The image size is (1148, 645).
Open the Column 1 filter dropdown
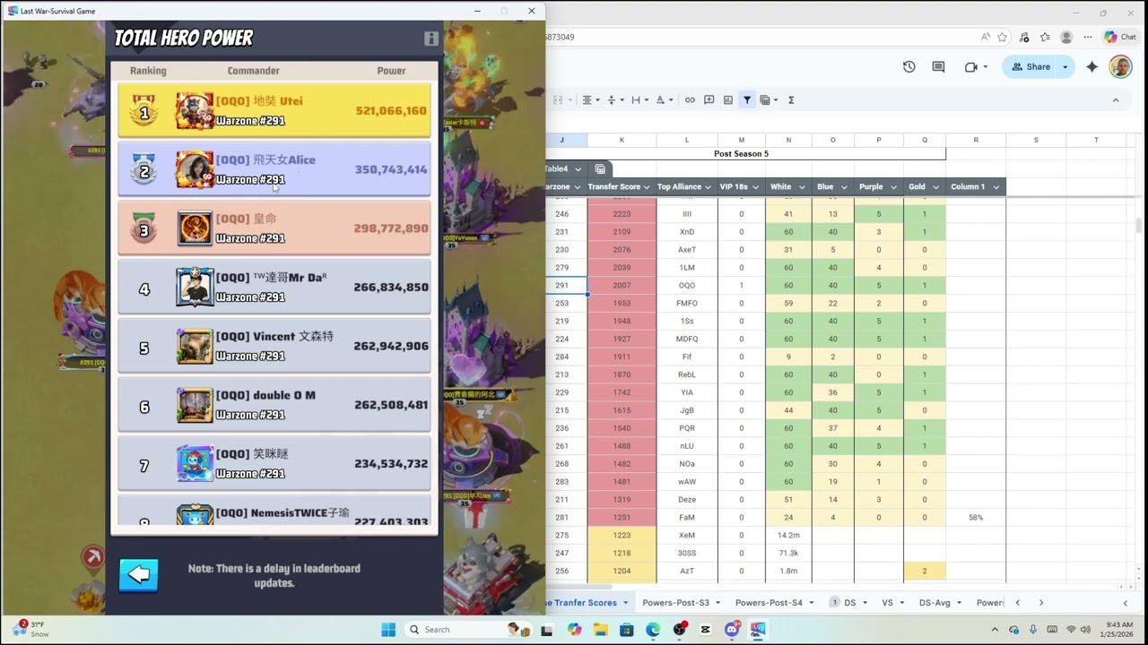point(996,187)
